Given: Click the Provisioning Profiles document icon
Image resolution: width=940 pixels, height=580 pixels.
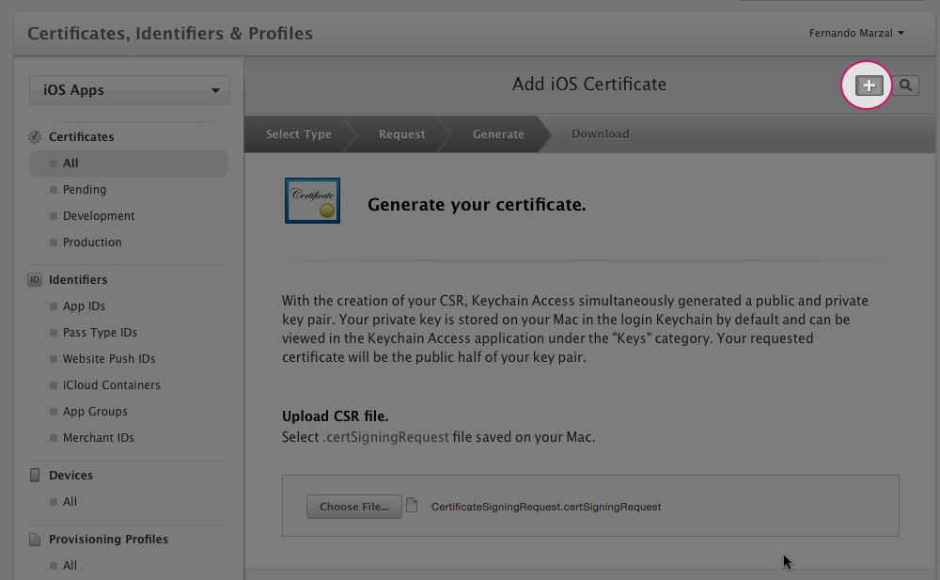Looking at the screenshot, I should click(35, 540).
